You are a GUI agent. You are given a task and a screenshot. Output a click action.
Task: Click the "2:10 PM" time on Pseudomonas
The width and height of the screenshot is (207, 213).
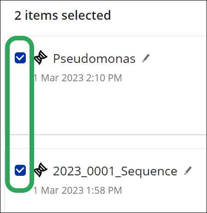coord(104,78)
